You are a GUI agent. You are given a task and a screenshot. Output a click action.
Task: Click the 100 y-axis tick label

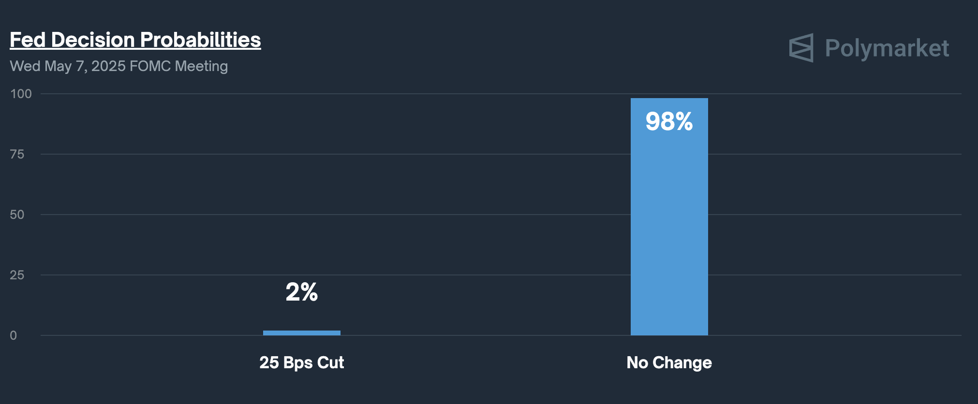click(21, 94)
